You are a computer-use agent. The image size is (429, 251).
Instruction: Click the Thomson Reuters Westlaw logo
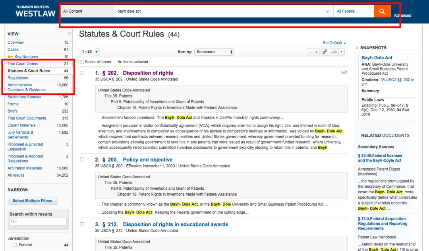[x=35, y=11]
